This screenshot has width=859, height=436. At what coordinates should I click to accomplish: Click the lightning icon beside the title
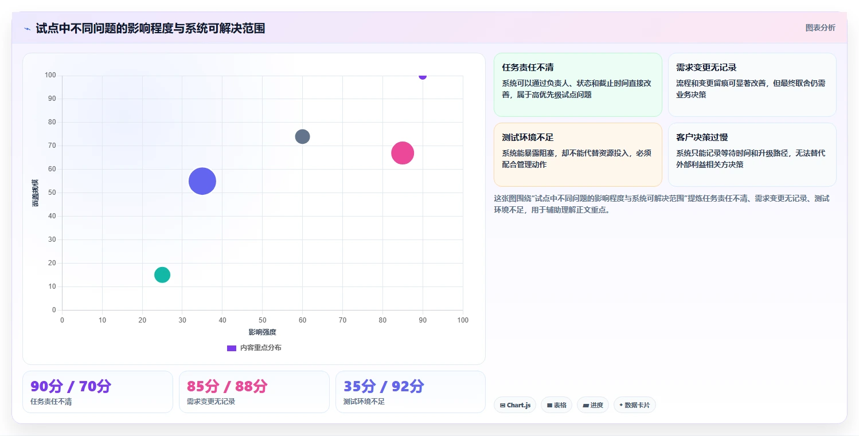[27, 29]
